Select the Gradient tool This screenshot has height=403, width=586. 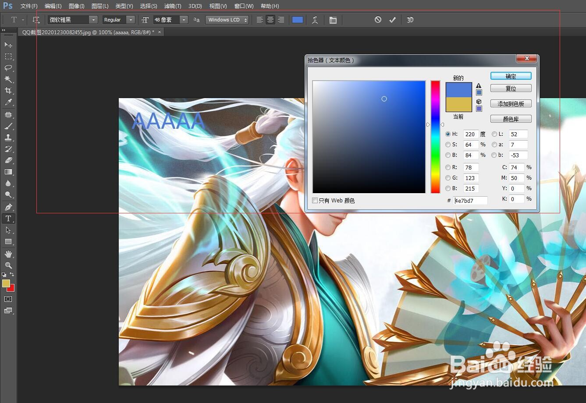coord(8,172)
